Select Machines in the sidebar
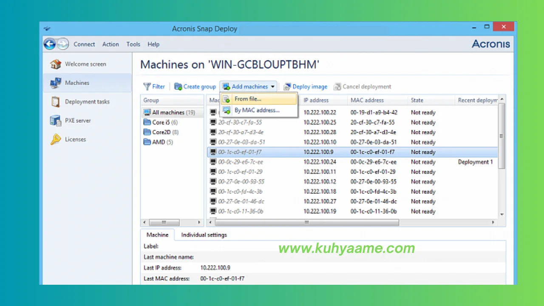The height and width of the screenshot is (306, 544). tap(88, 83)
